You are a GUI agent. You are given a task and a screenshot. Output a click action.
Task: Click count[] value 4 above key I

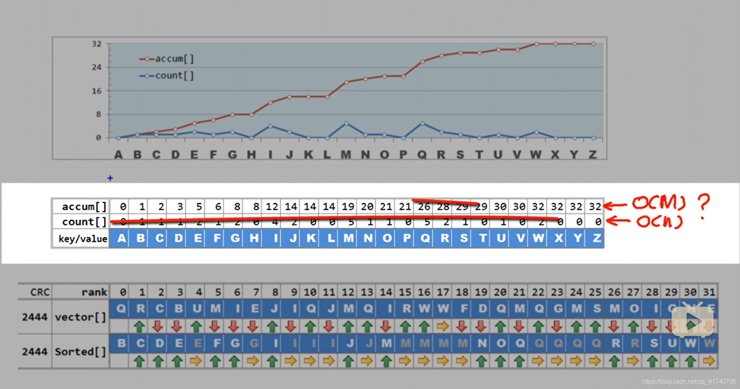point(275,222)
